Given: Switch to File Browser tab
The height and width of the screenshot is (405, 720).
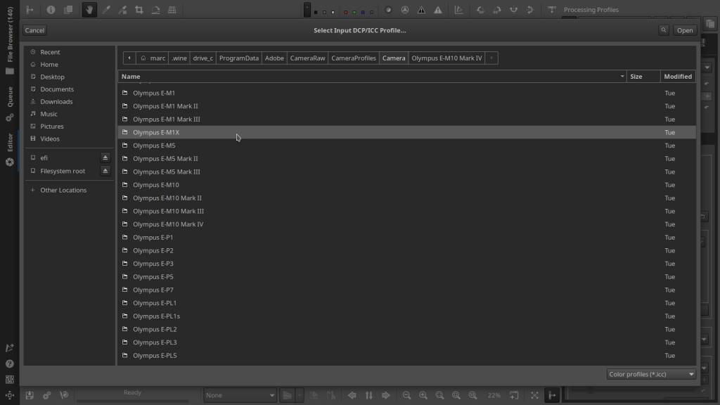Looking at the screenshot, I should coord(10,40).
